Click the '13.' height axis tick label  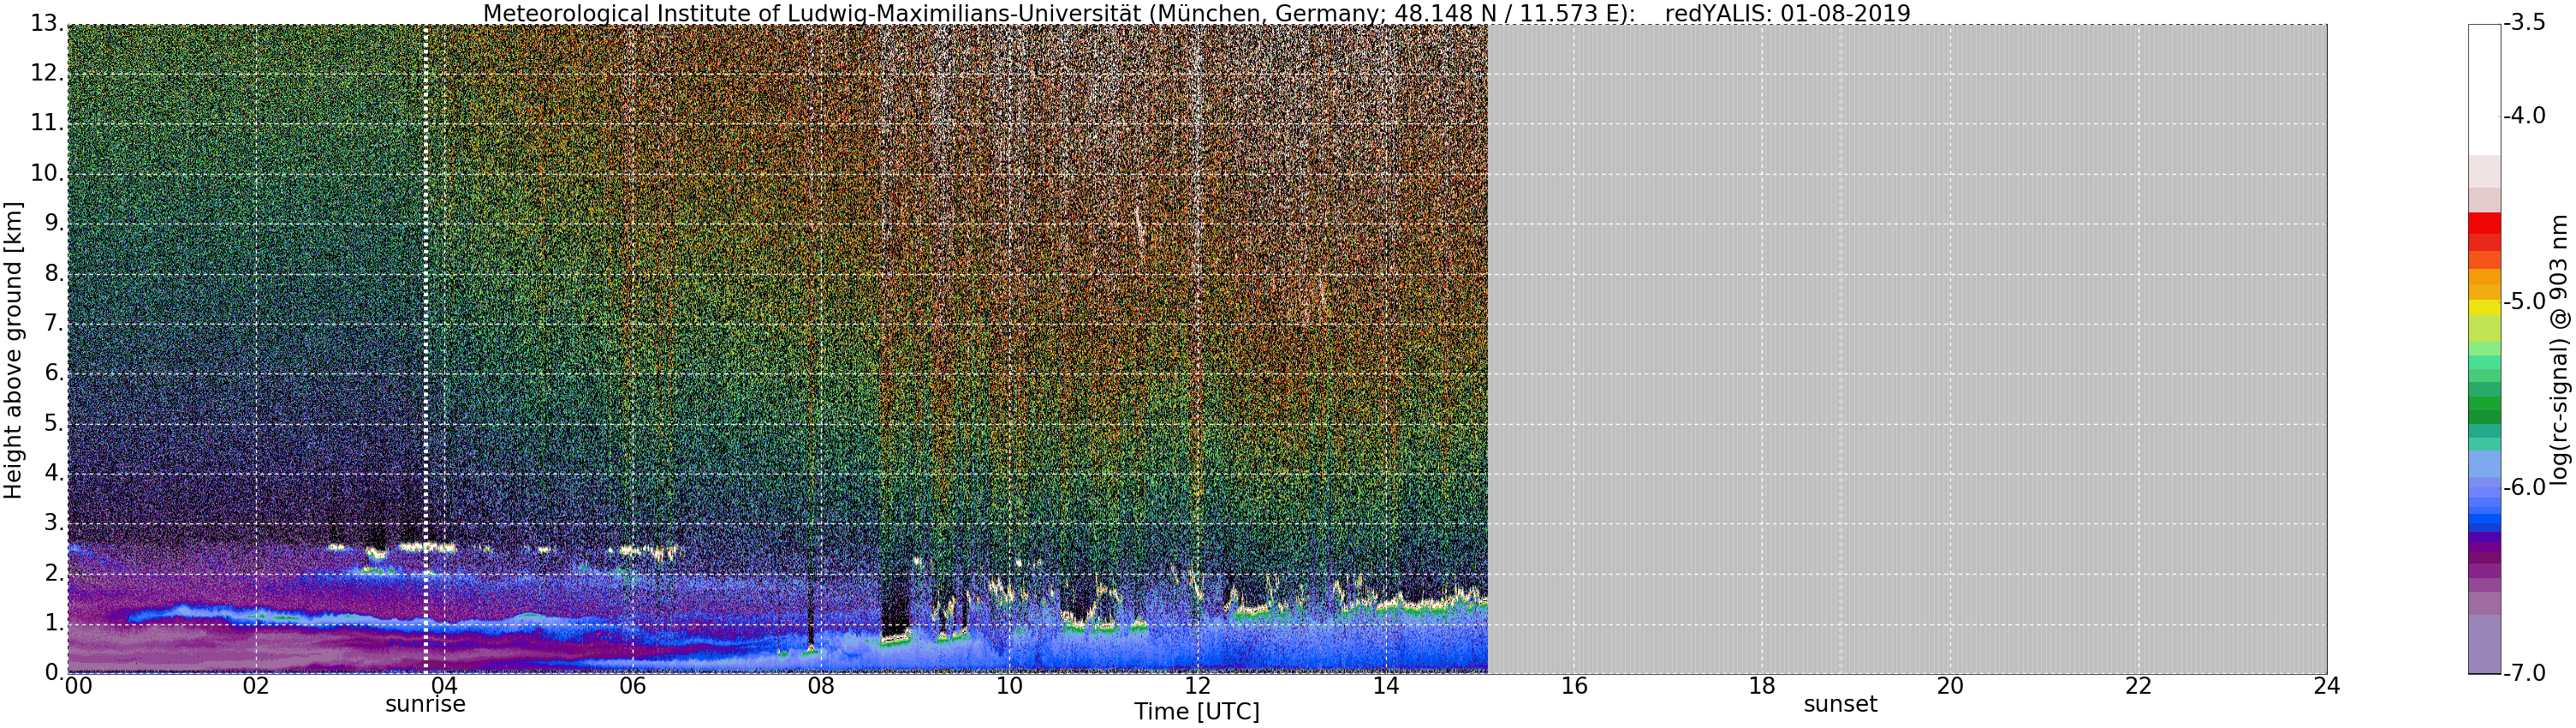[x=47, y=23]
